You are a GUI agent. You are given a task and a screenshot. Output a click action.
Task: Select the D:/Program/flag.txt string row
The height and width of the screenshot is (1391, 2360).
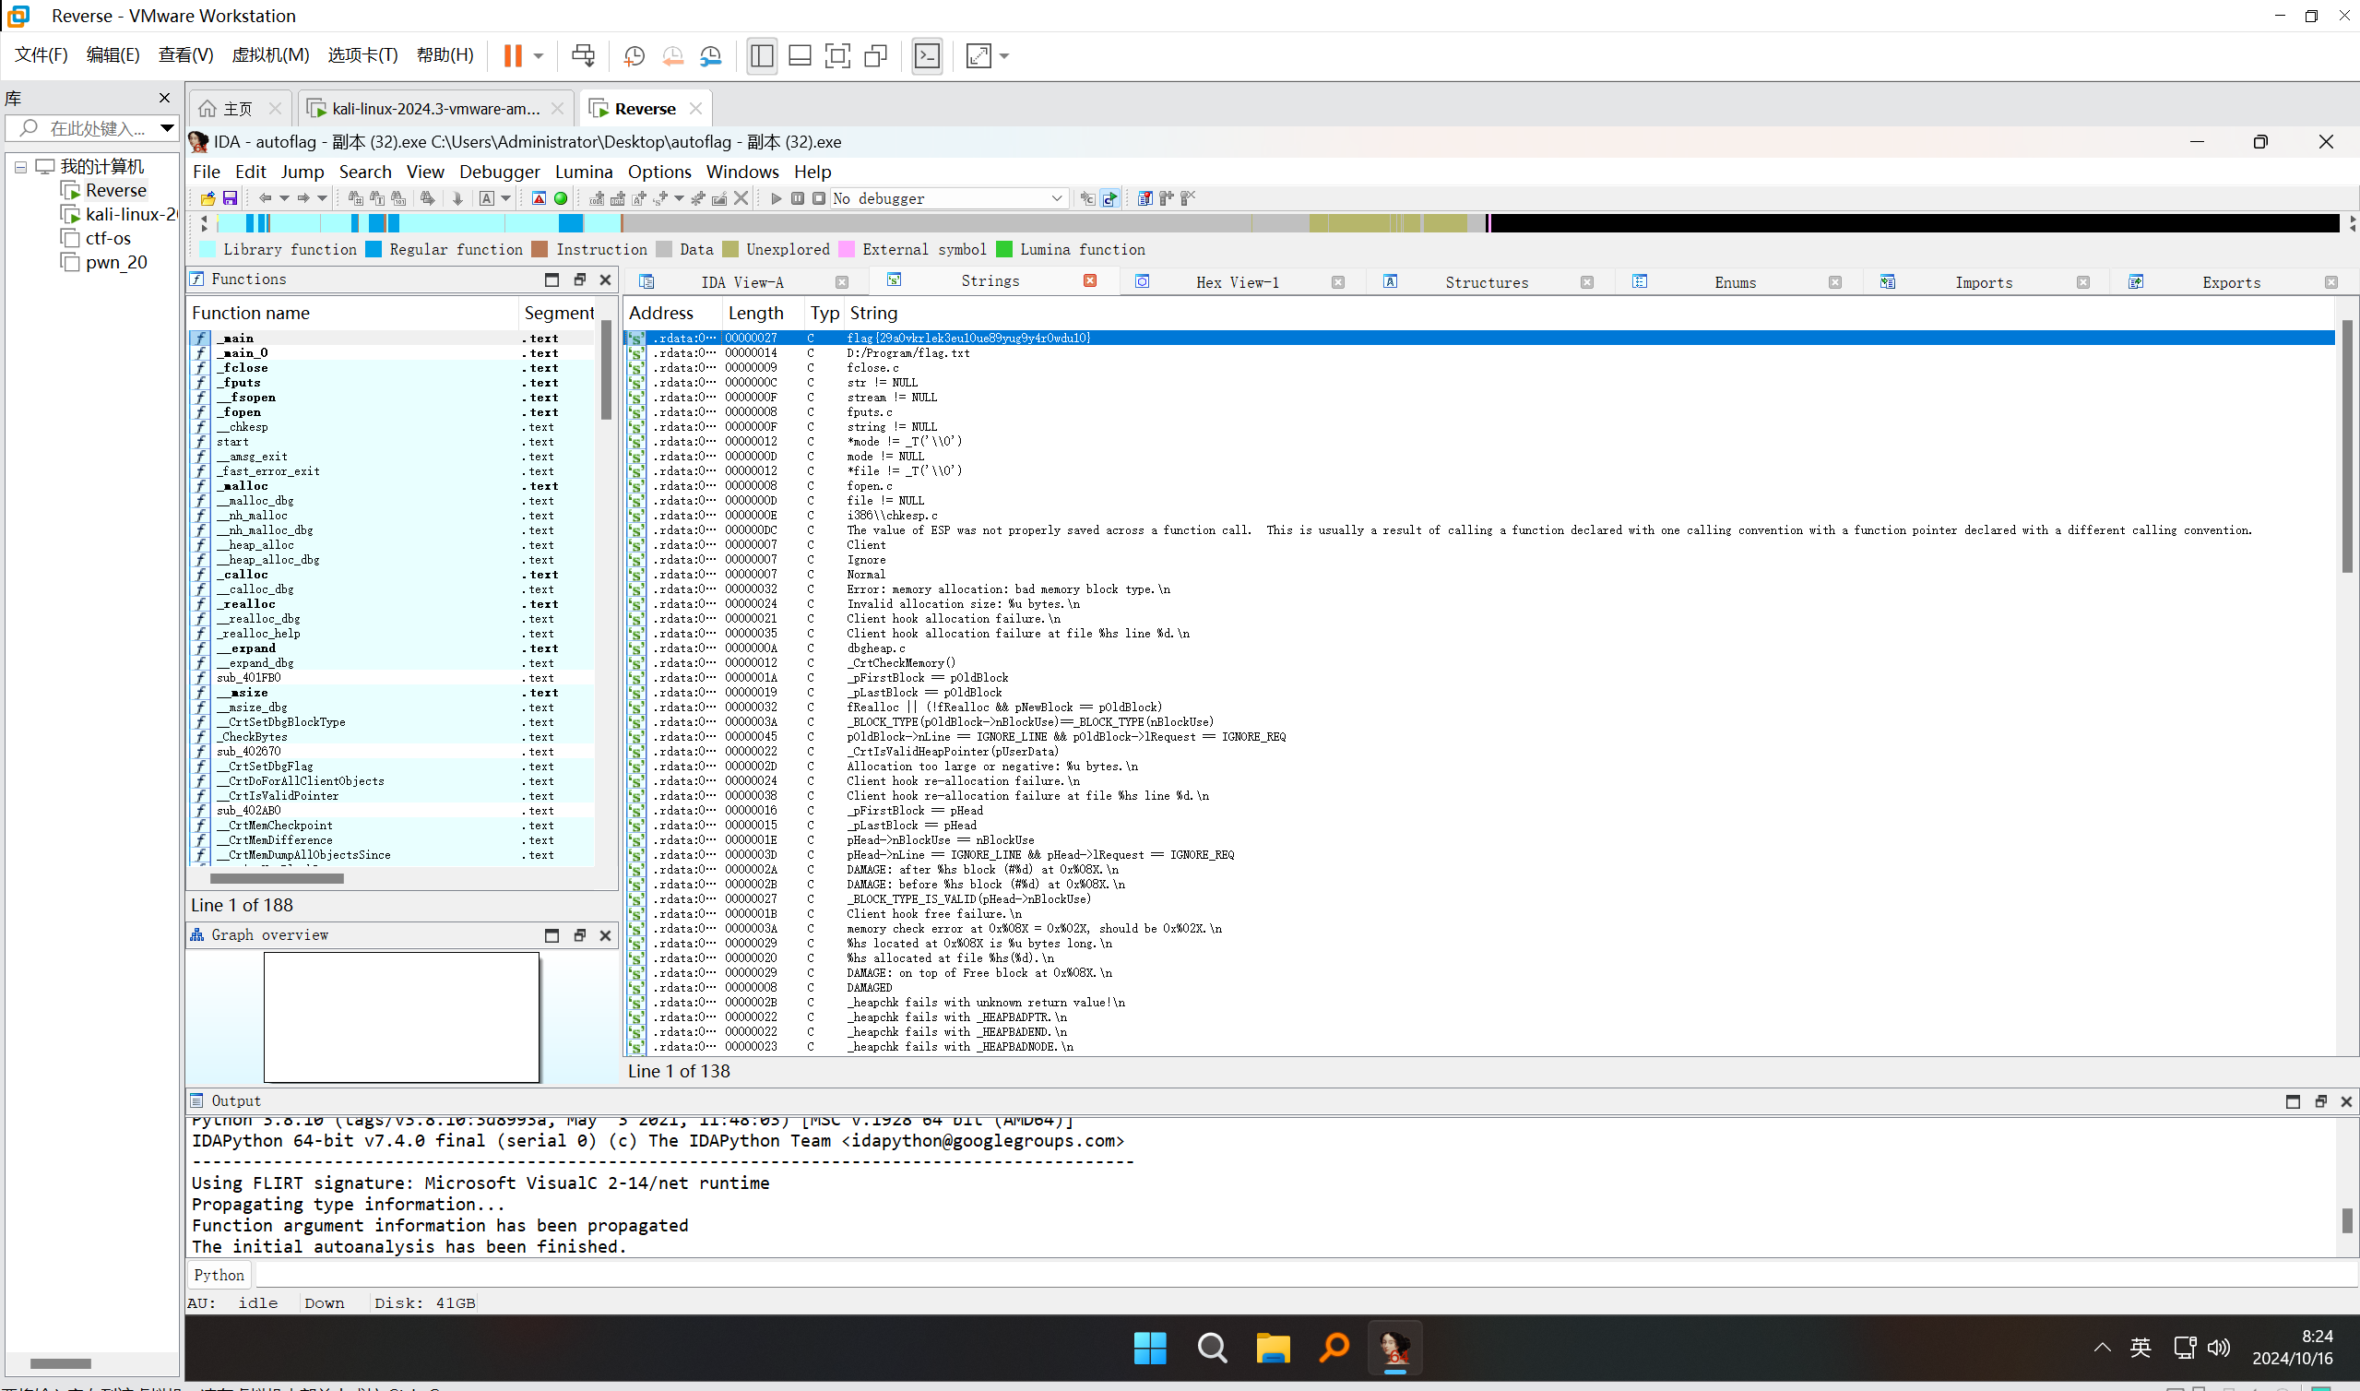[1480, 352]
